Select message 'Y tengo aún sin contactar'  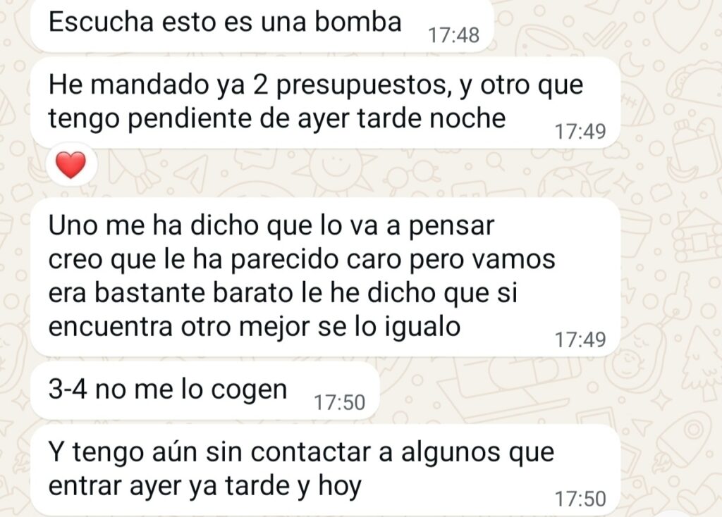point(325,470)
